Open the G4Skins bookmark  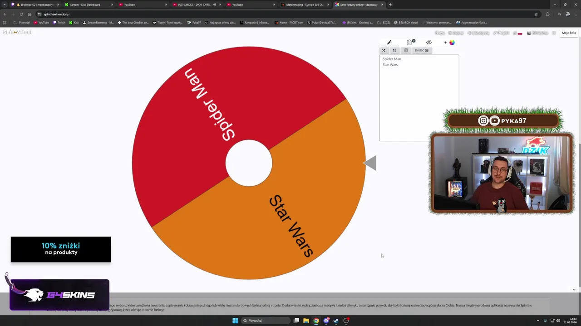358,22
